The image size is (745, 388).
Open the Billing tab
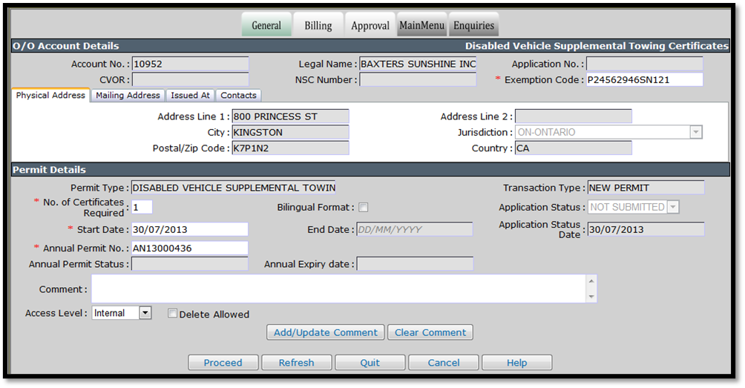pos(318,25)
